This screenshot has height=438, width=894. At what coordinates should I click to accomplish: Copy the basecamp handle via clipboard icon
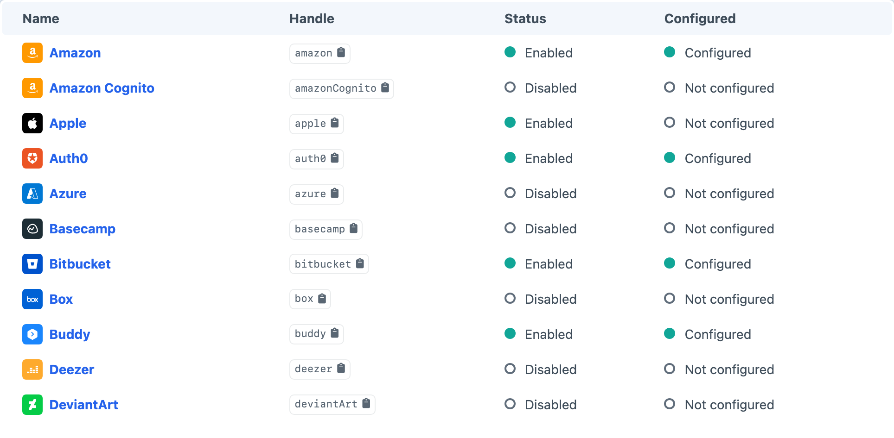coord(353,228)
